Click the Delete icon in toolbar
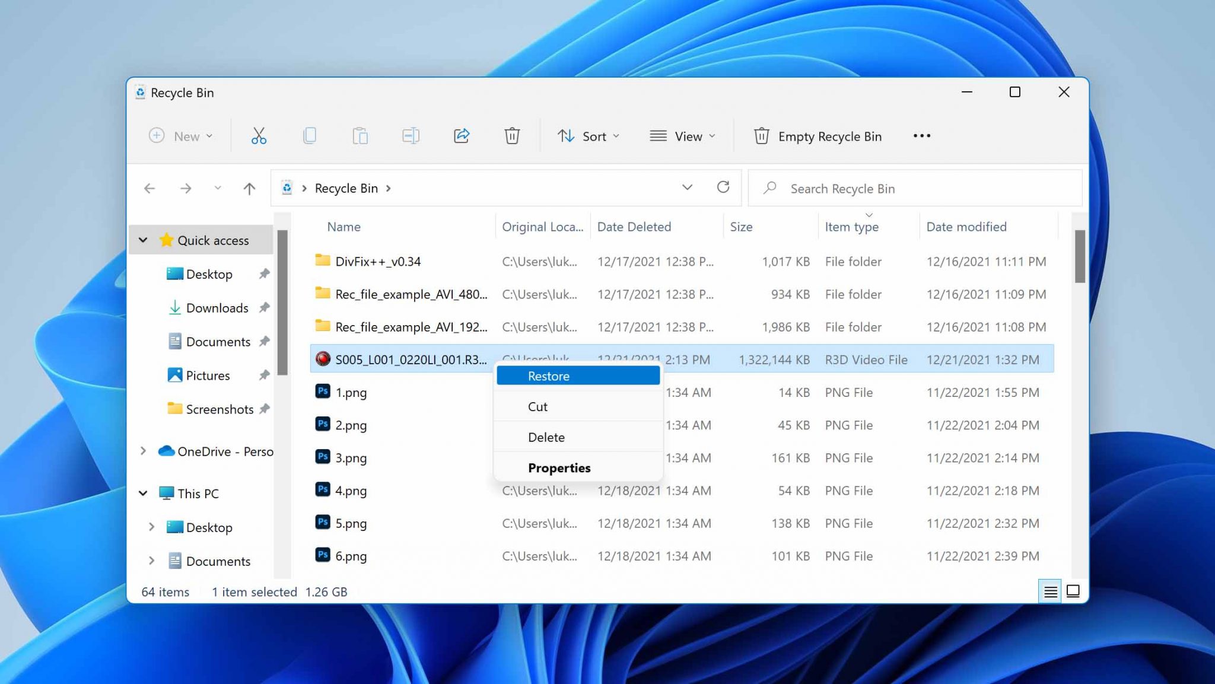1215x684 pixels. click(x=513, y=136)
